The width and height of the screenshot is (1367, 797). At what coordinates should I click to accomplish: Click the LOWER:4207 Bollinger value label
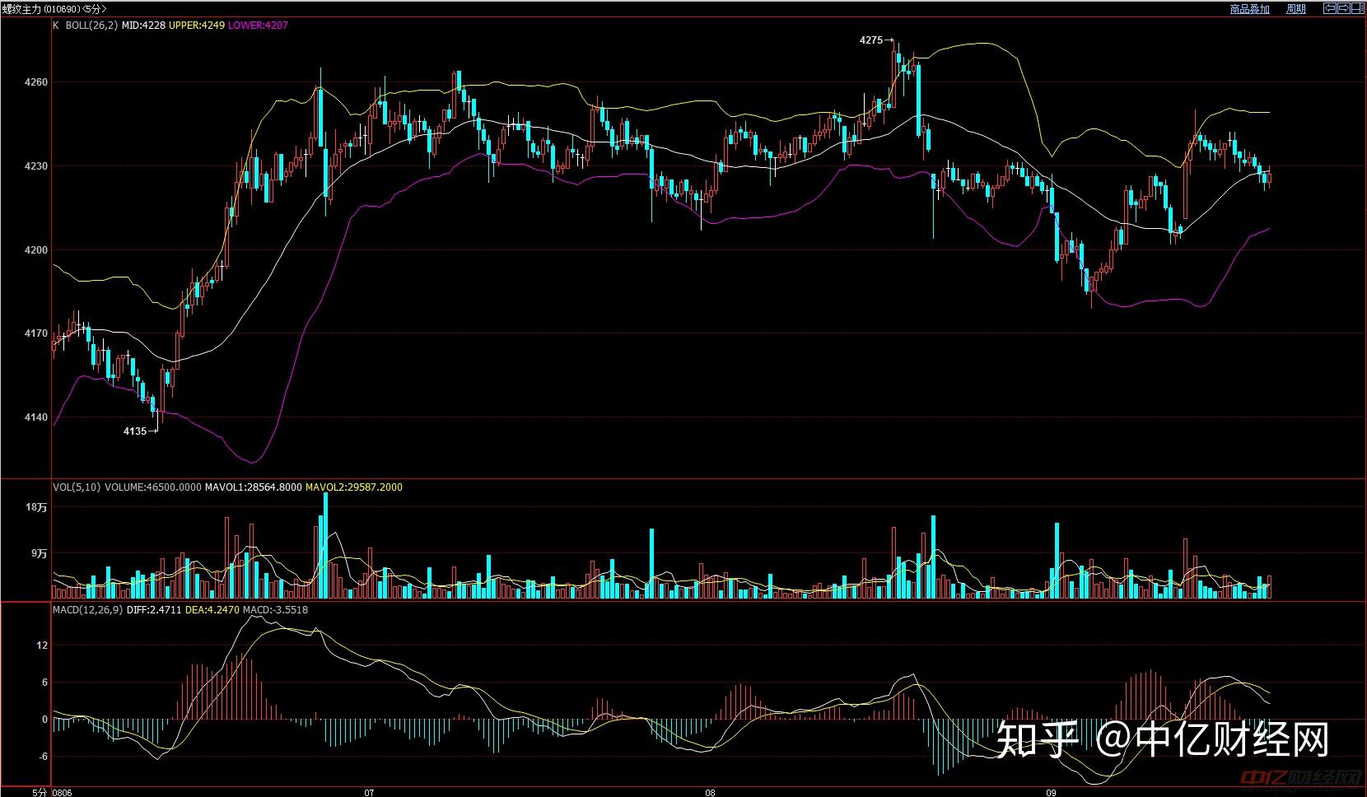[x=258, y=26]
